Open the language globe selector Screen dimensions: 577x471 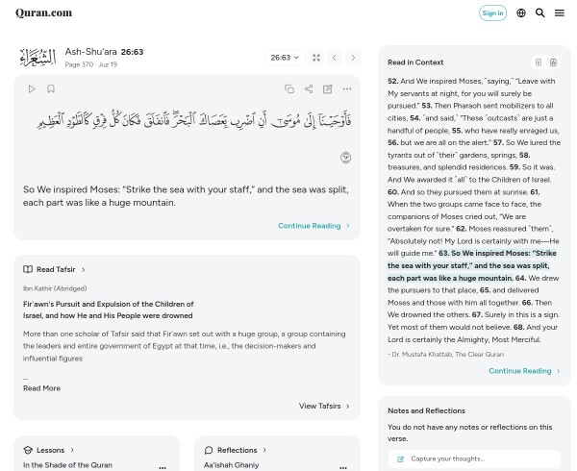[521, 13]
